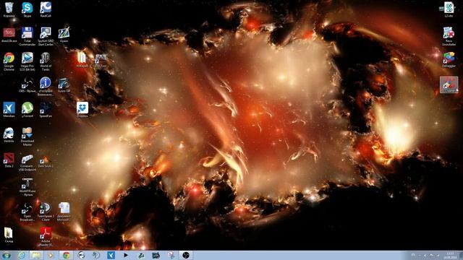This screenshot has width=463, height=260.
Task: Select the SpeedFan desktop shortcut
Action: tap(46, 110)
